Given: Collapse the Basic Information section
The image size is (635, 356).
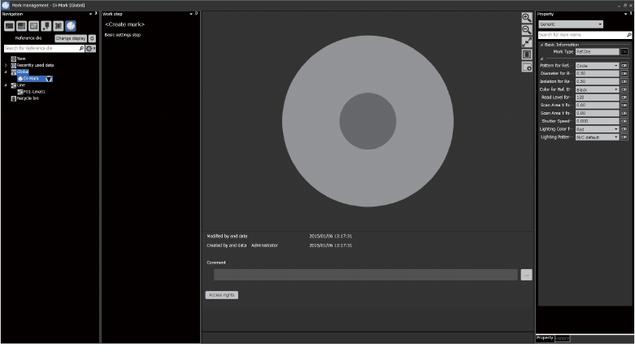Looking at the screenshot, I should [541, 45].
